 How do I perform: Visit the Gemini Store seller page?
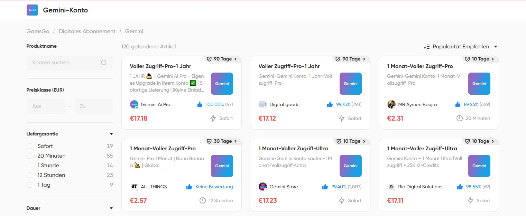tap(284, 187)
